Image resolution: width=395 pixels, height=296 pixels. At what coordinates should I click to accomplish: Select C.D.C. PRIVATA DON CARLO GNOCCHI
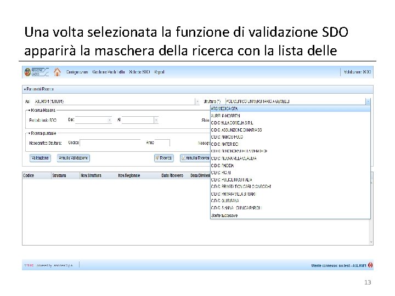290,187
